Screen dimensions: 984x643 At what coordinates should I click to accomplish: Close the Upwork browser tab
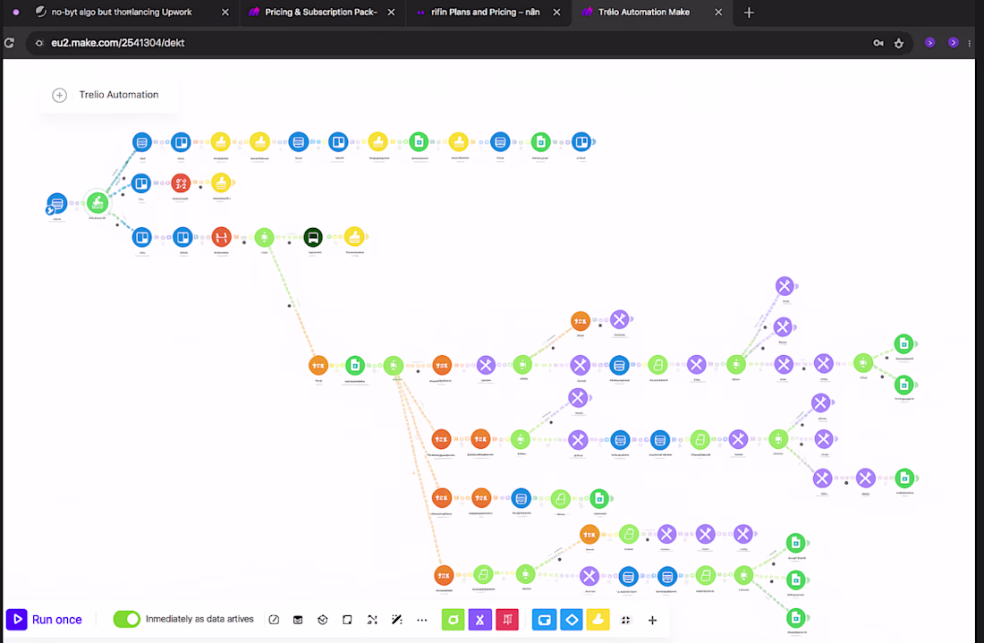coord(225,13)
